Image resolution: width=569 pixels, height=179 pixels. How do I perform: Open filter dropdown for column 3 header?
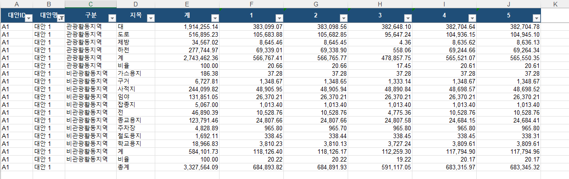(x=408, y=18)
